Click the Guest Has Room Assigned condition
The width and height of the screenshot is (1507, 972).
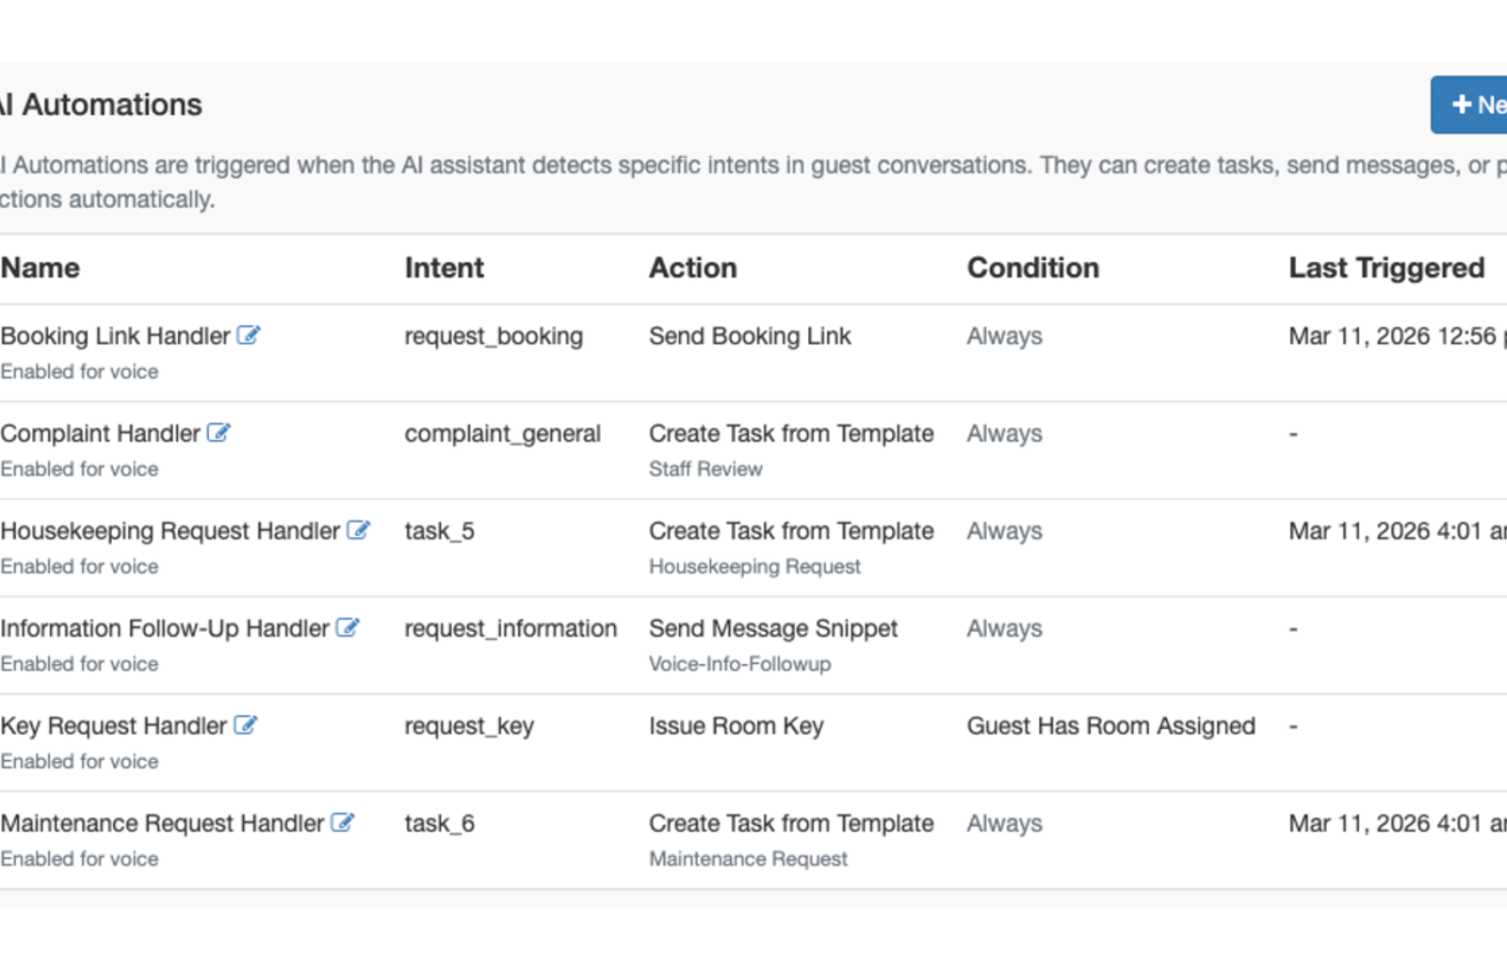pyautogui.click(x=1110, y=726)
